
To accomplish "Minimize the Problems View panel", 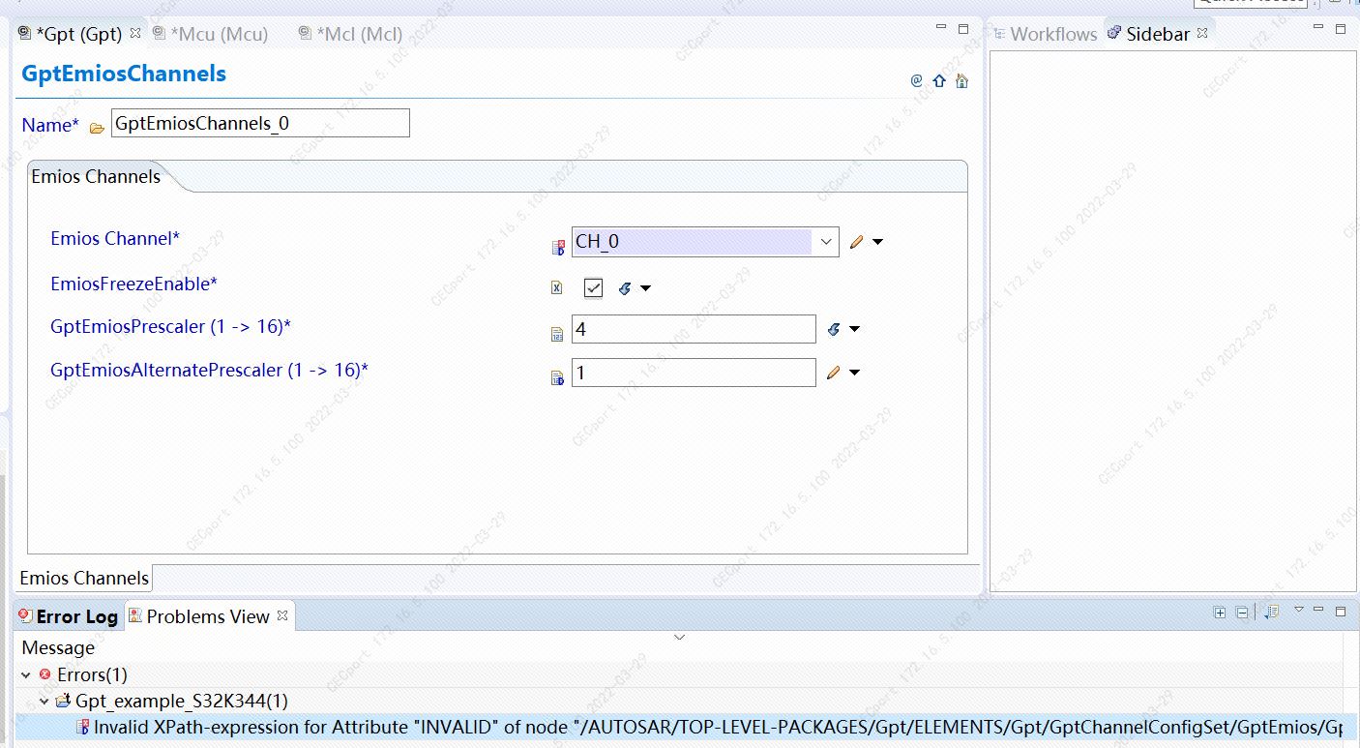I will coord(1318,610).
